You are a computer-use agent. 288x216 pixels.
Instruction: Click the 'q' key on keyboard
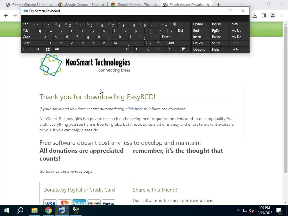40,31
